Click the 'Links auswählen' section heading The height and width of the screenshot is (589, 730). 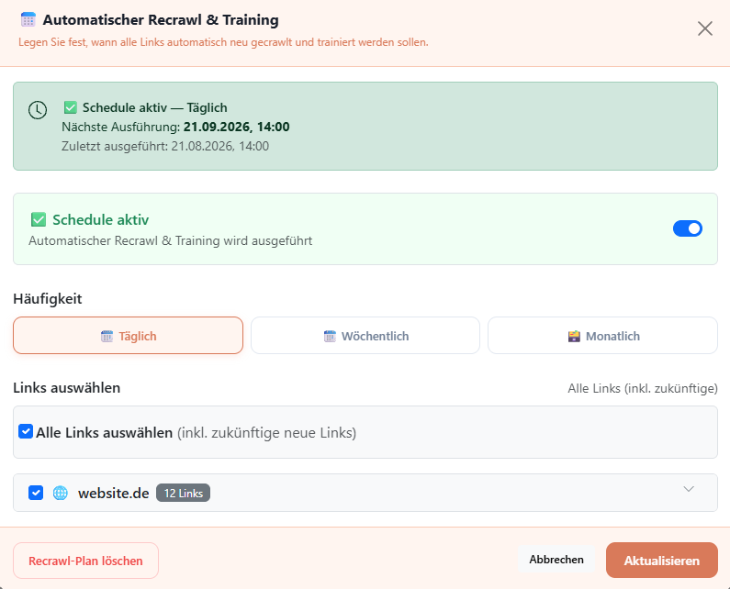coord(67,387)
